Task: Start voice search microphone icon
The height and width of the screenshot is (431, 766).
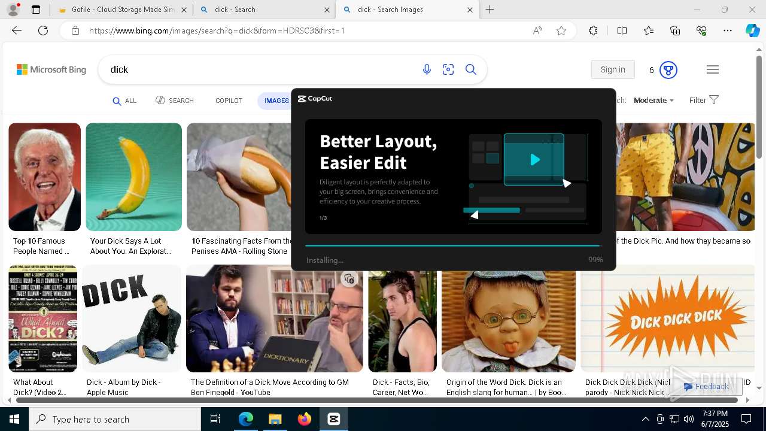Action: pyautogui.click(x=427, y=69)
